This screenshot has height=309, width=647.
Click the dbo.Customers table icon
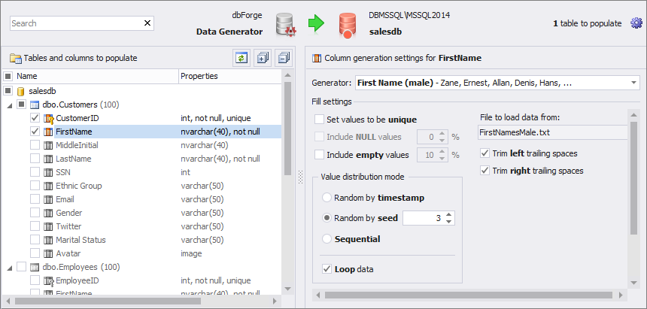coord(35,105)
